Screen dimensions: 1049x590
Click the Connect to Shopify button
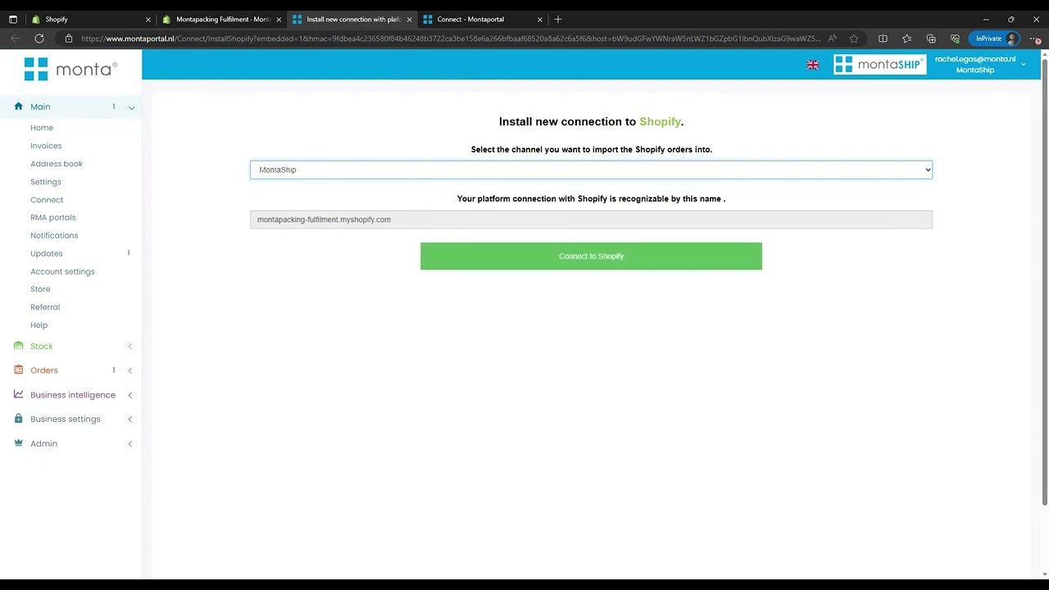[591, 256]
